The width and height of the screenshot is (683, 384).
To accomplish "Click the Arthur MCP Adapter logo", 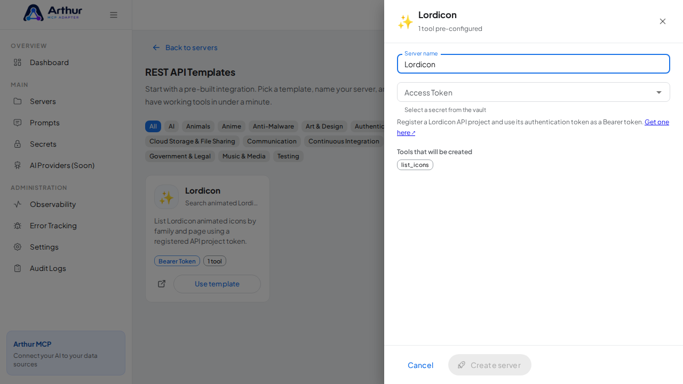I will [53, 13].
